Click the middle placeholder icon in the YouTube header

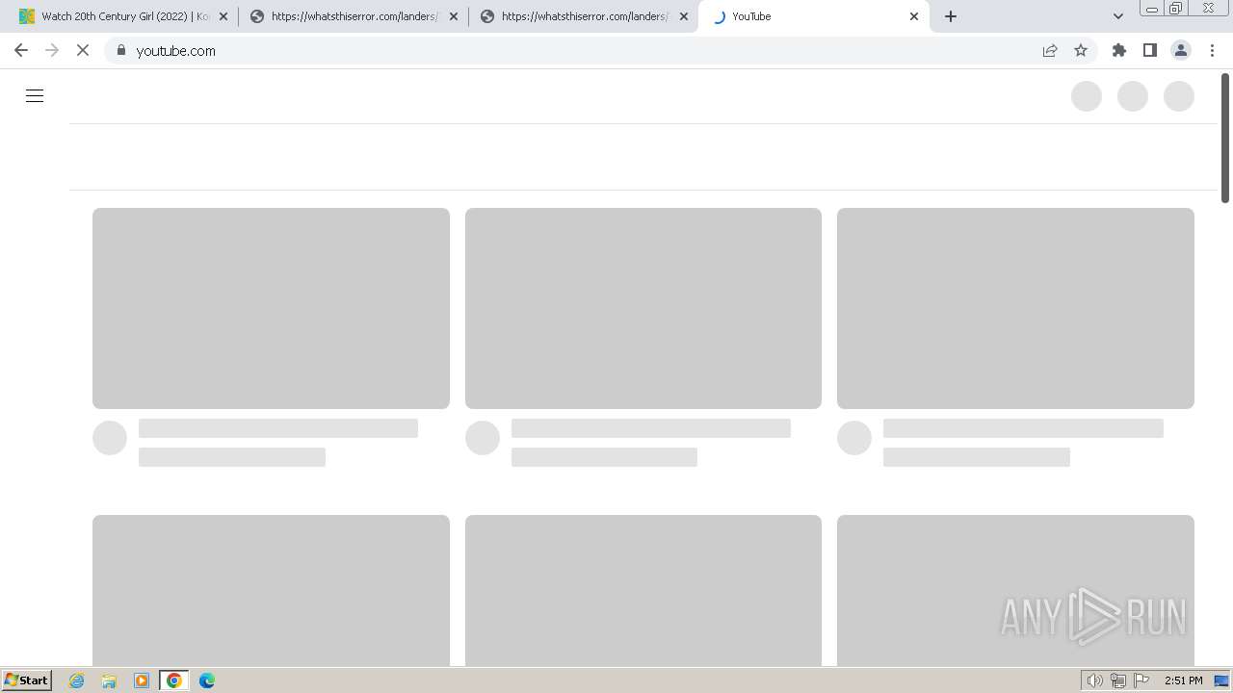[1133, 96]
